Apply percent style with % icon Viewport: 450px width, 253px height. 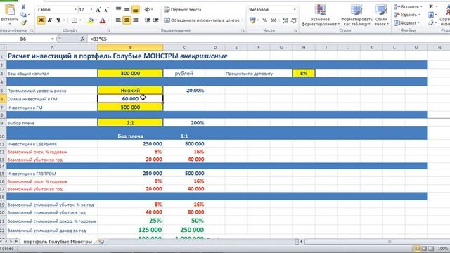(x=264, y=20)
